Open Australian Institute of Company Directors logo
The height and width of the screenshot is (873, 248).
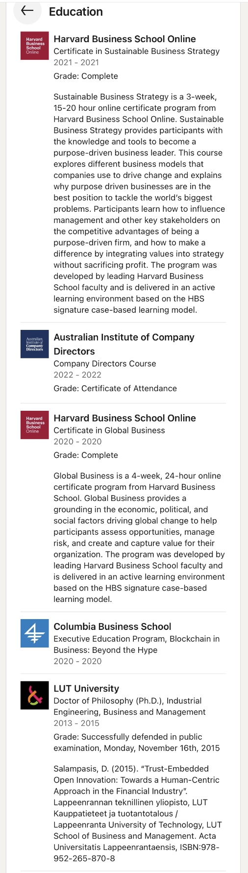tap(34, 344)
